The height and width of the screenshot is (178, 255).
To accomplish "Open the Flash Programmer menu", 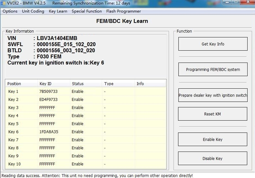I will pos(123,11).
